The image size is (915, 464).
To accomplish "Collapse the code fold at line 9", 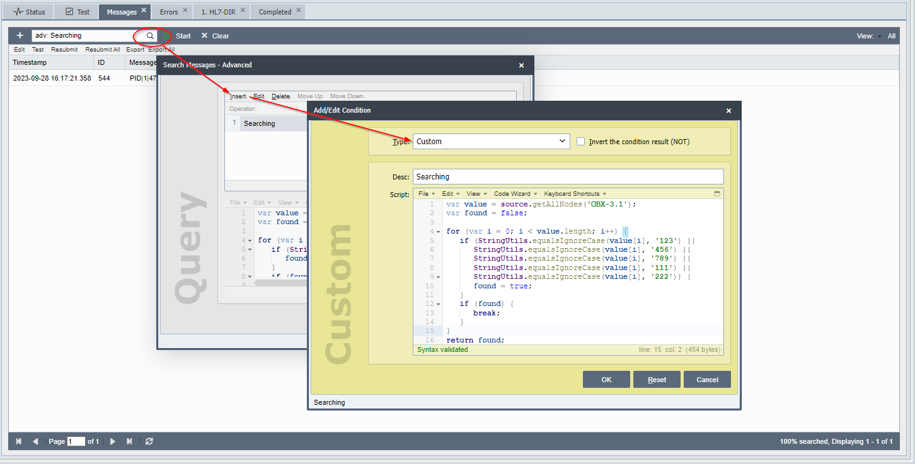I will pos(438,277).
